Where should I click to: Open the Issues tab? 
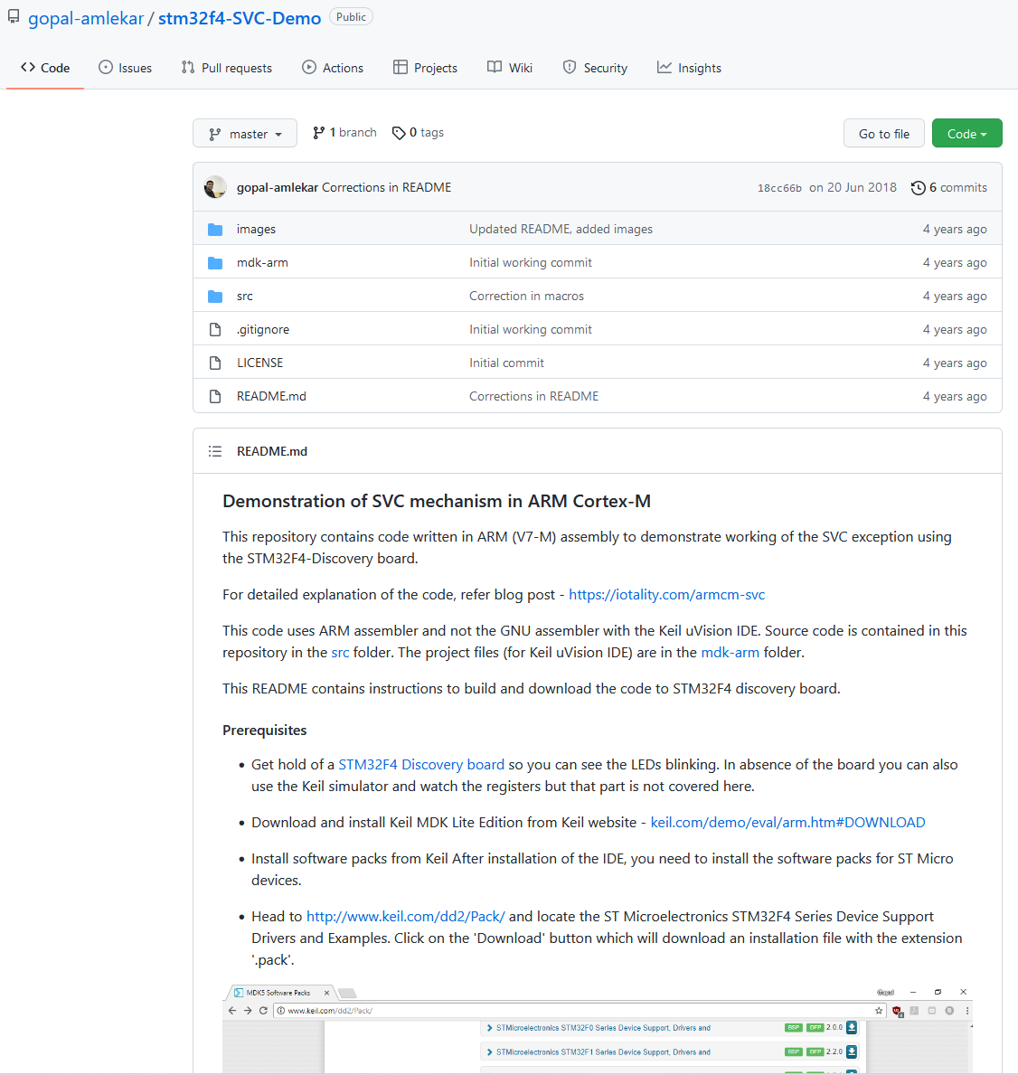tap(125, 68)
